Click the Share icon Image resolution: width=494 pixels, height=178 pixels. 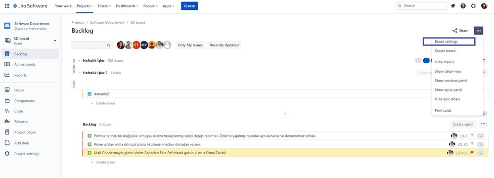[x=455, y=31]
